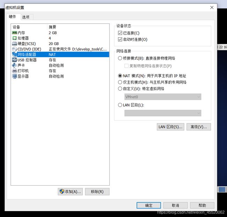The height and width of the screenshot is (217, 227).
Task: Click the display (显示器) monitor icon
Action: [14, 76]
